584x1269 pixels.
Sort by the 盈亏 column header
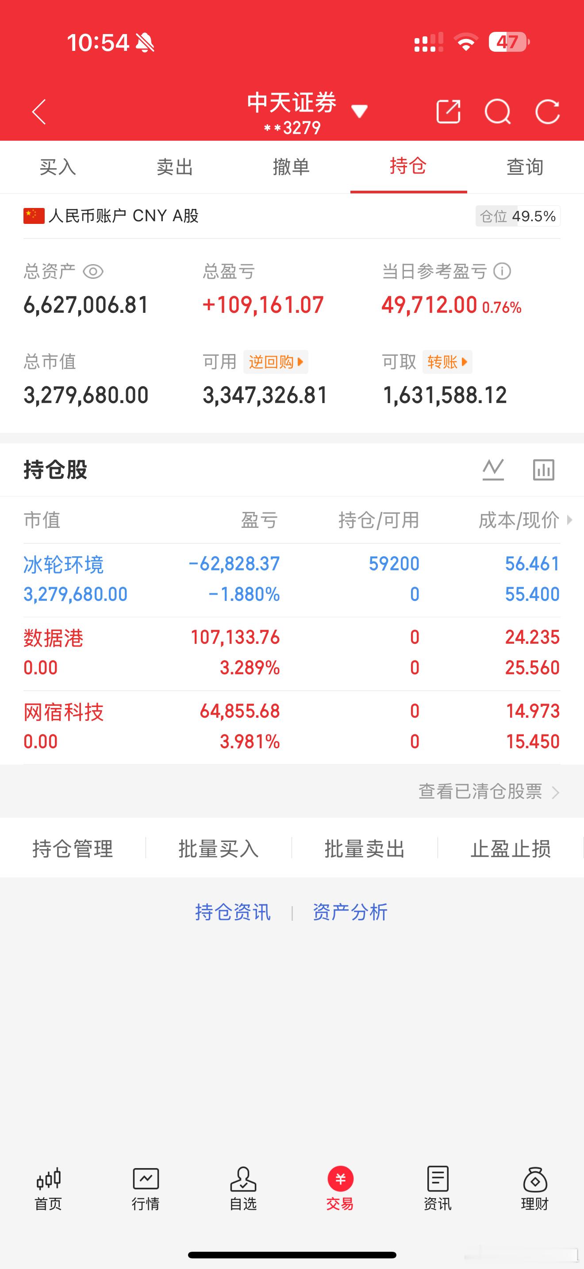pyautogui.click(x=260, y=520)
